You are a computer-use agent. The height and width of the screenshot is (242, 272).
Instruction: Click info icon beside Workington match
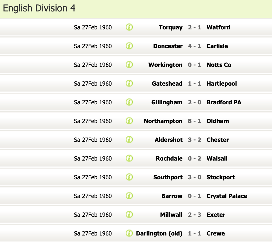pyautogui.click(x=129, y=65)
